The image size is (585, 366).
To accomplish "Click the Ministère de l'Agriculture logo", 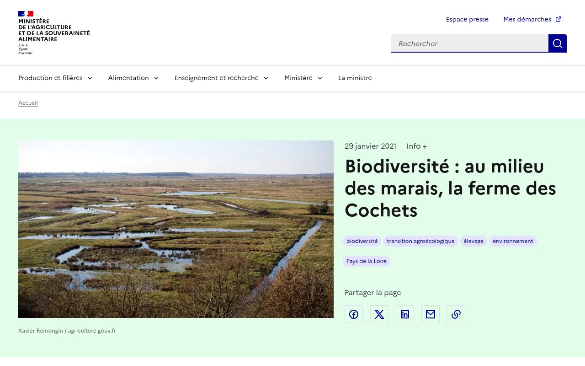I will [54, 32].
